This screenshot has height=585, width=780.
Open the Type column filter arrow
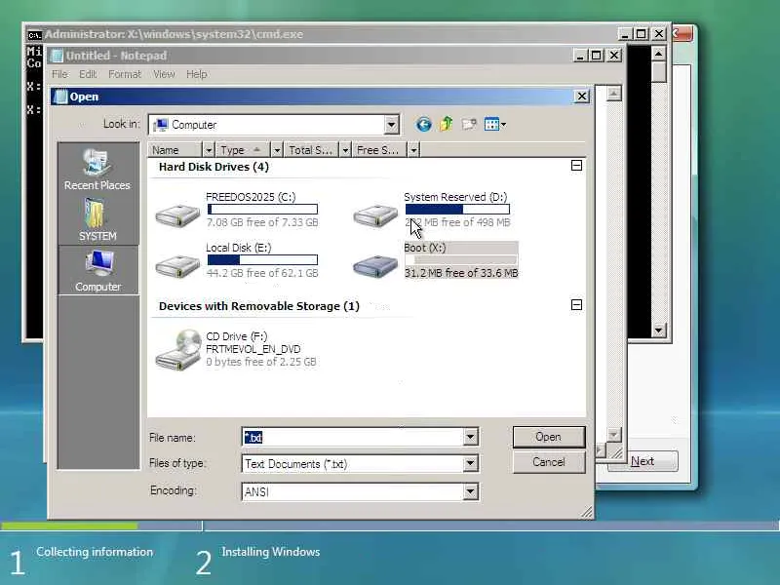(277, 150)
